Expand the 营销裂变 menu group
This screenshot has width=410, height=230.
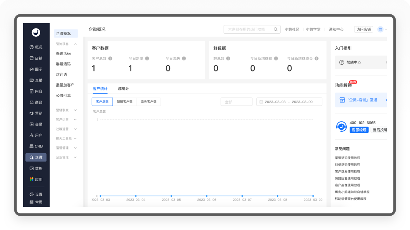point(75,110)
